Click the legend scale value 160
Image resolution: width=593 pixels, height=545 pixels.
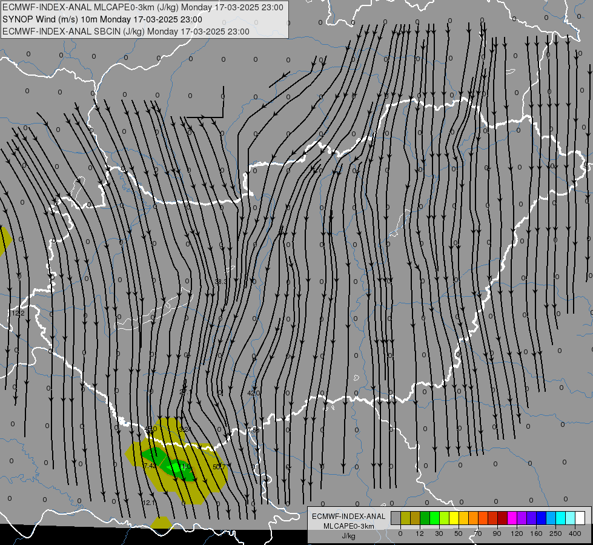click(536, 533)
